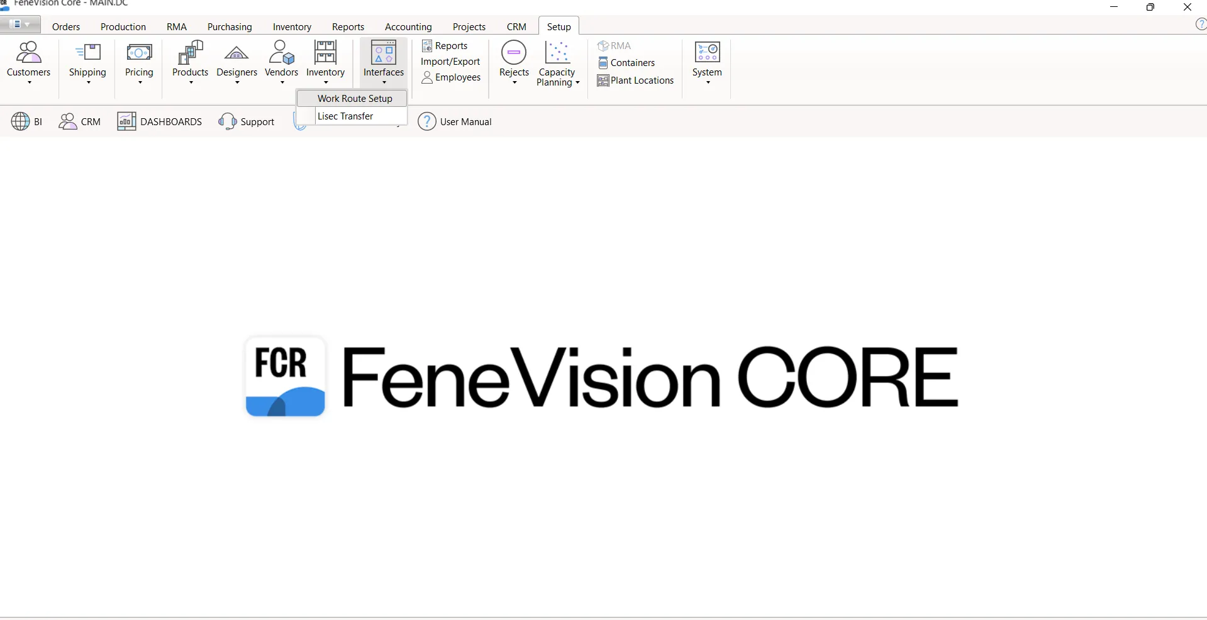Open the application menu button
Image resolution: width=1207 pixels, height=620 pixels.
point(20,25)
